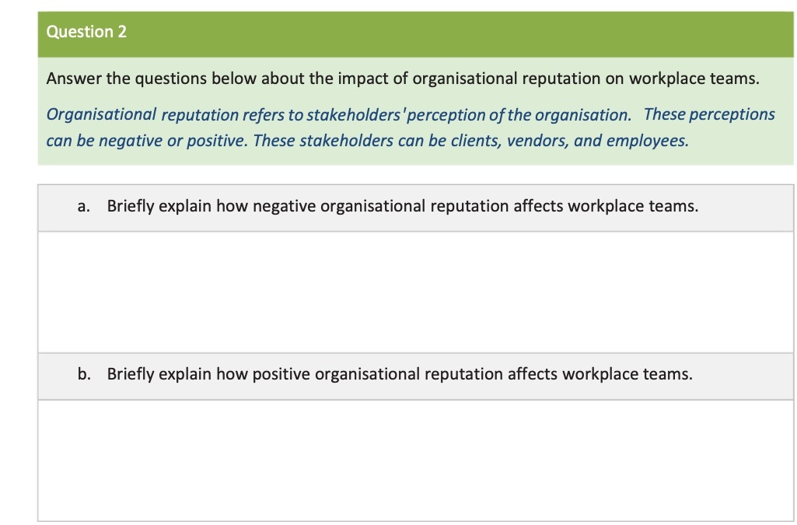The height and width of the screenshot is (525, 797).
Task: Click inside the answer box under question a
Action: (415, 292)
